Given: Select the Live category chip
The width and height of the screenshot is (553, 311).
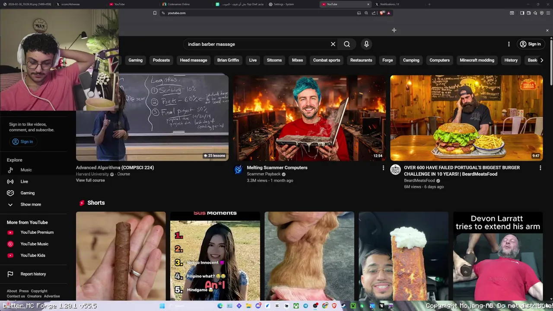Looking at the screenshot, I should (253, 60).
